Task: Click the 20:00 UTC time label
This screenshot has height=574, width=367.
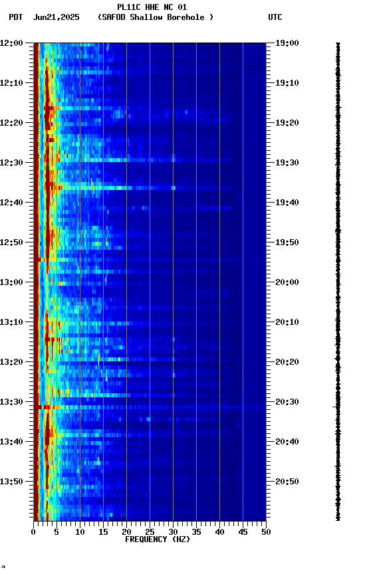Action: 287,282
